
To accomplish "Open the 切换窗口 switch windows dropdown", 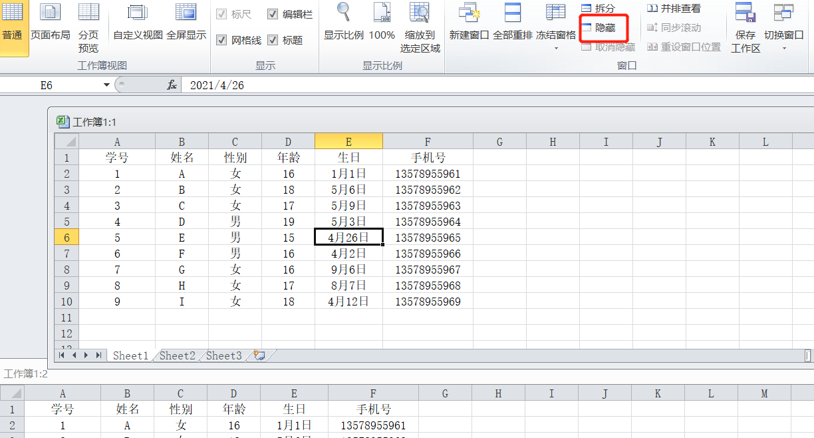I will point(783,48).
